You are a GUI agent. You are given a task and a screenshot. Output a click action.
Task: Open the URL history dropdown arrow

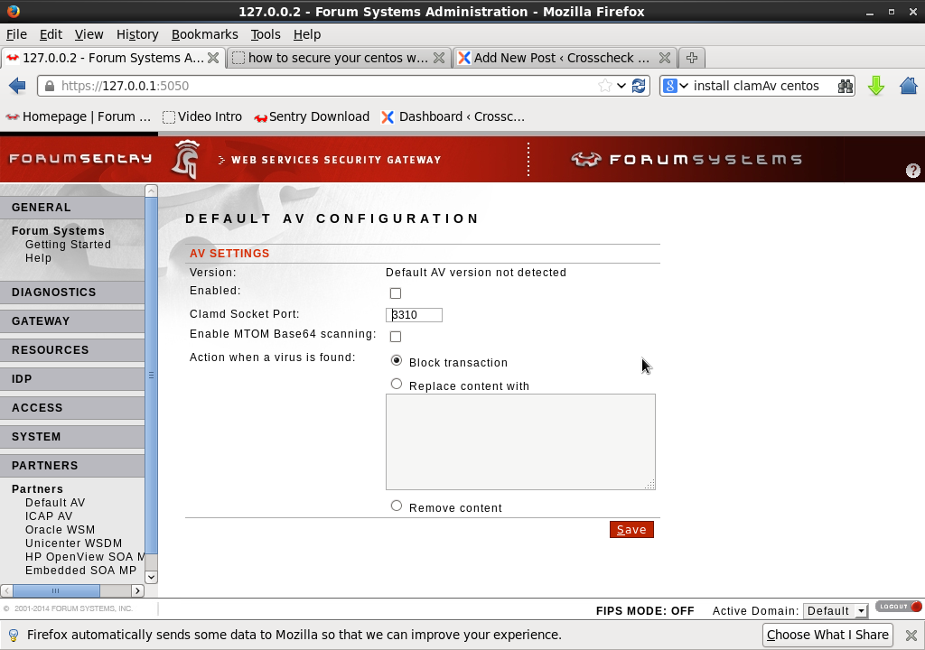click(621, 86)
